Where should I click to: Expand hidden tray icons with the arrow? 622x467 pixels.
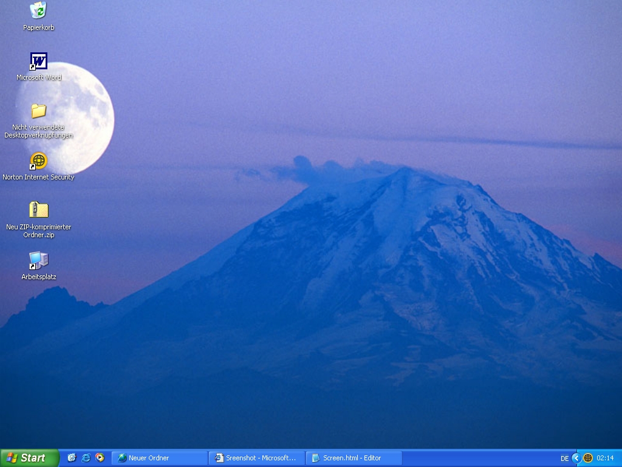pos(576,458)
